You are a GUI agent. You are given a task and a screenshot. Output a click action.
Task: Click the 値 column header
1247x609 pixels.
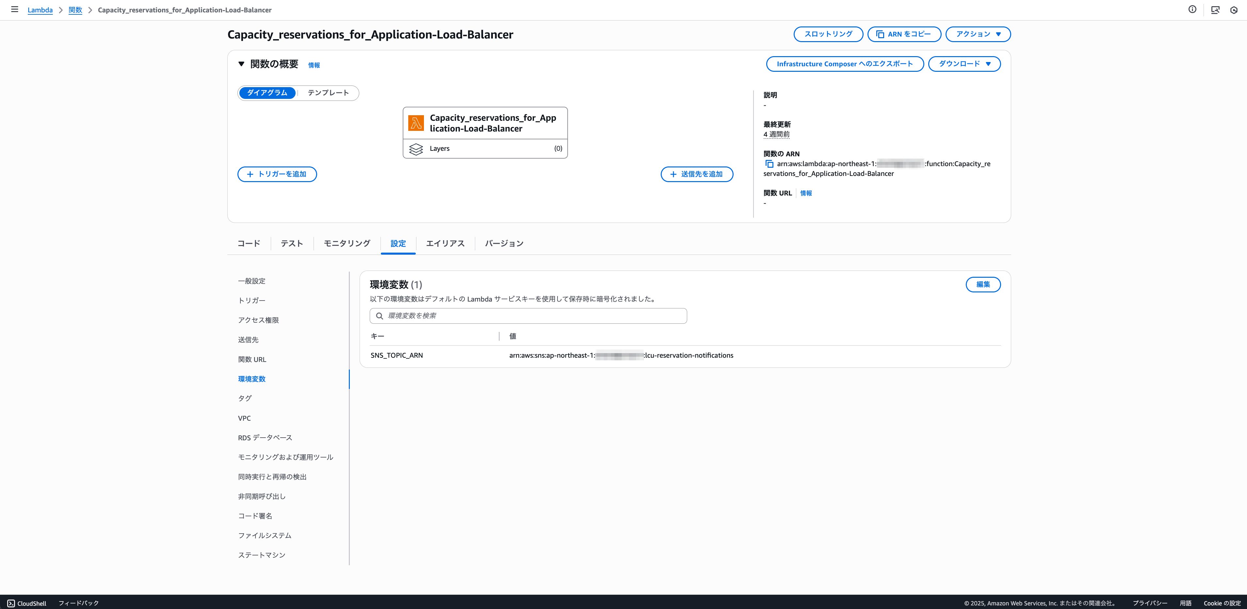(x=513, y=336)
